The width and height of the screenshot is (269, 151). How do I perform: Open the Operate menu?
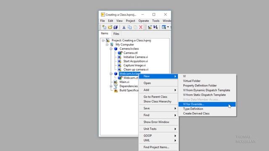(x=144, y=21)
